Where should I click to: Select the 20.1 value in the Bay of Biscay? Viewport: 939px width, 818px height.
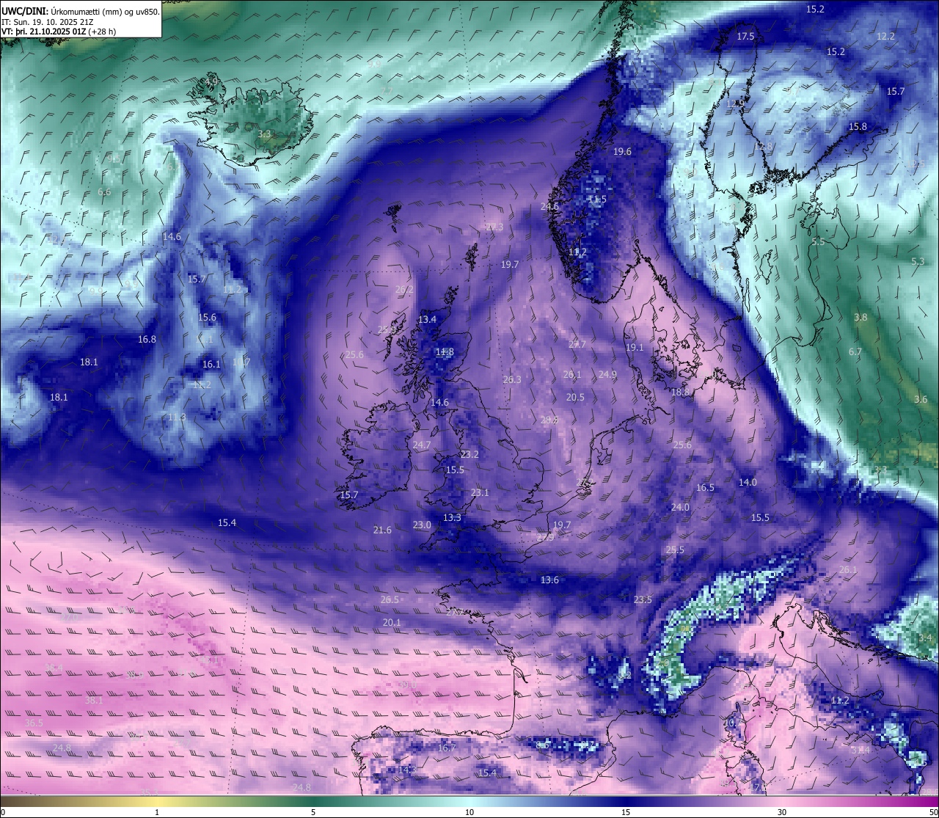tap(392, 623)
